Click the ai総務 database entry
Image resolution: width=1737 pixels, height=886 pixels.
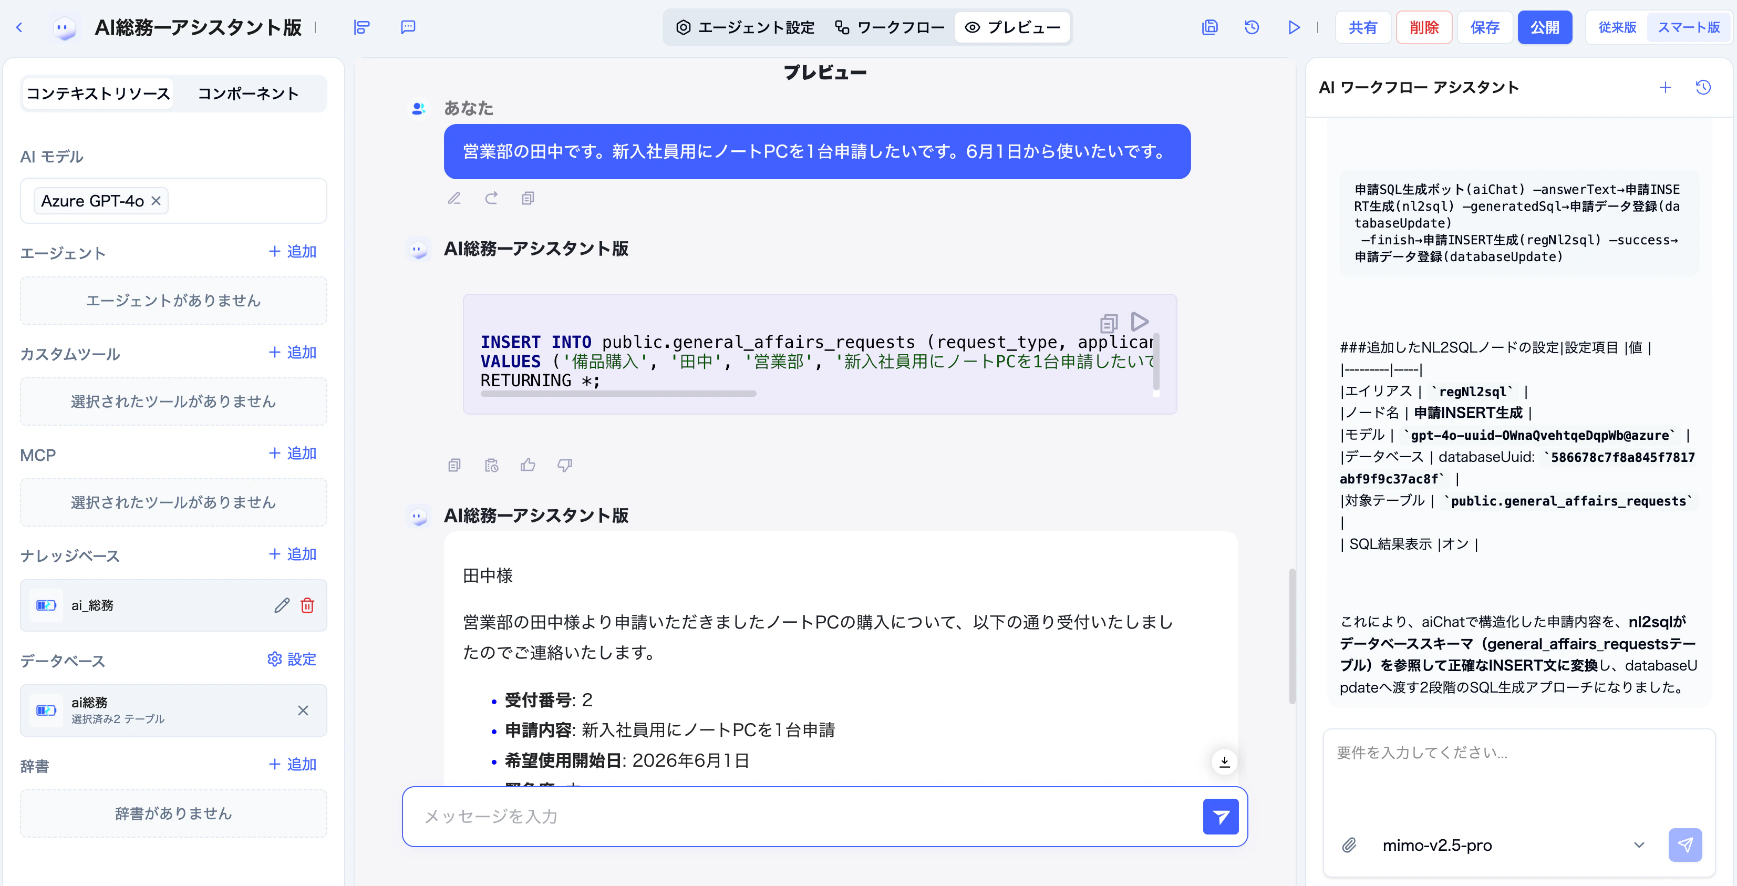click(x=173, y=710)
